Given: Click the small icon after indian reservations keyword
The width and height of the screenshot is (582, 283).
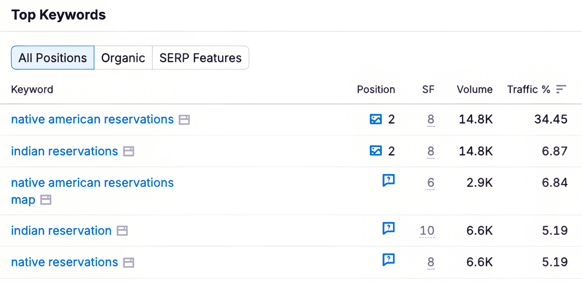Looking at the screenshot, I should [x=128, y=152].
